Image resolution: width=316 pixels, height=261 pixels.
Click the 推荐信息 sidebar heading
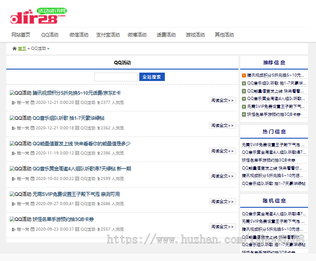click(274, 62)
